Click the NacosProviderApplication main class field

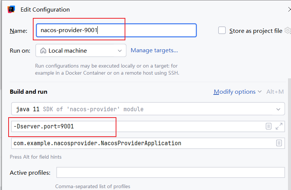[x=142, y=143]
